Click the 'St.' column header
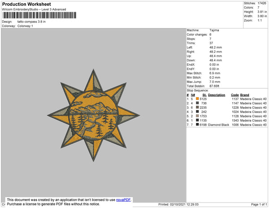Viewport: 269px width, 208px height. point(204,95)
